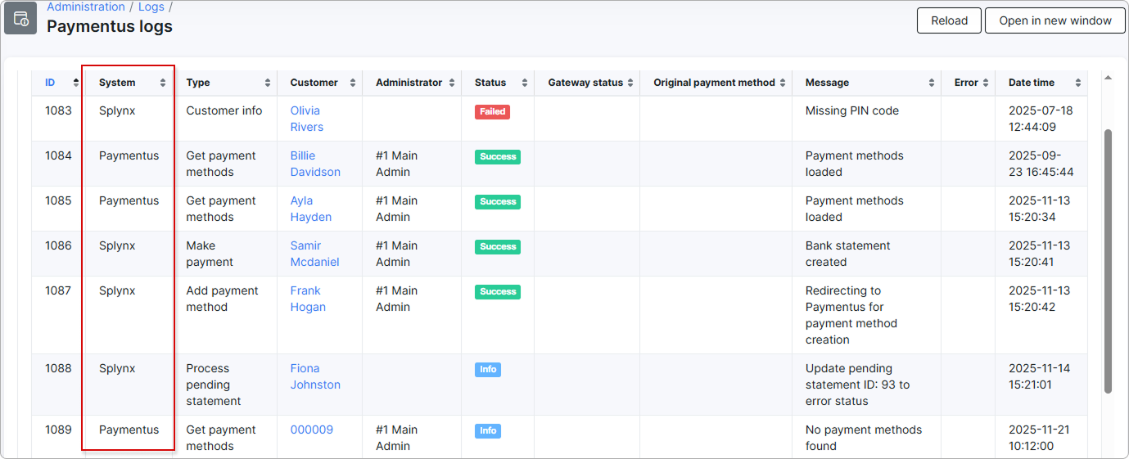Click the Info badge in row 1089
Image resolution: width=1129 pixels, height=459 pixels.
[488, 431]
